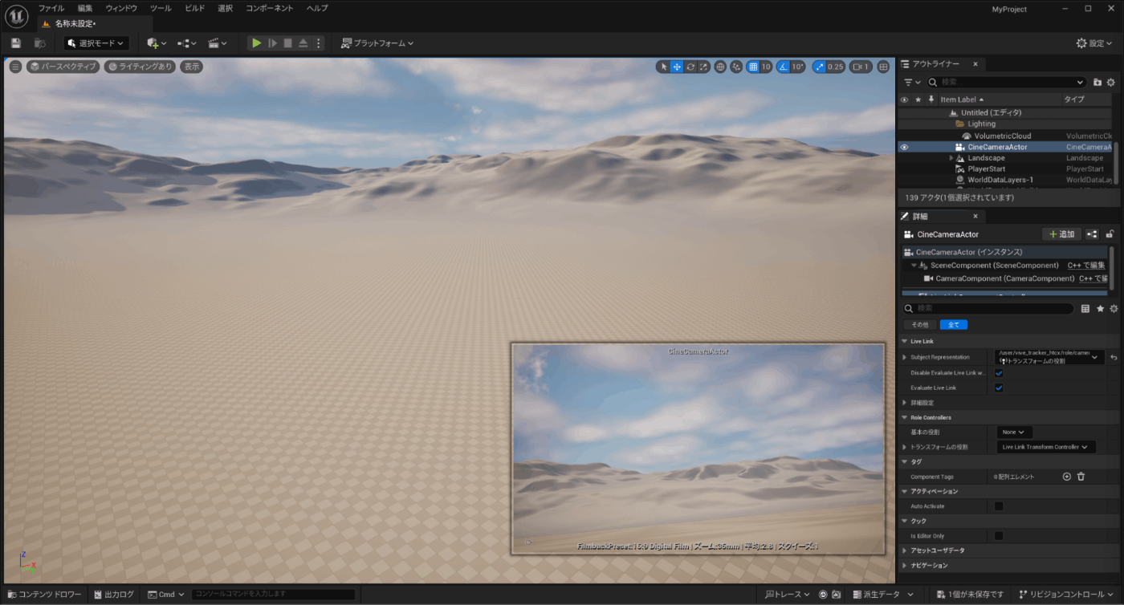Click the surface snapping icon
The width and height of the screenshot is (1124, 605).
(x=736, y=67)
